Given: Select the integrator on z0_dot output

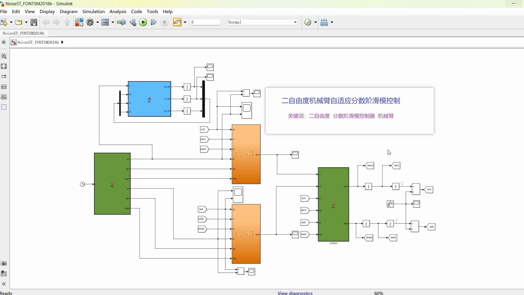Looking at the screenshot, I should pyautogui.click(x=187, y=87).
